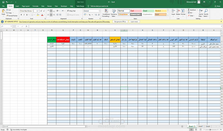Apply the Bad cell style swatch
Image resolution: width=223 pixels, height=131 pixels.
(x=136, y=11)
